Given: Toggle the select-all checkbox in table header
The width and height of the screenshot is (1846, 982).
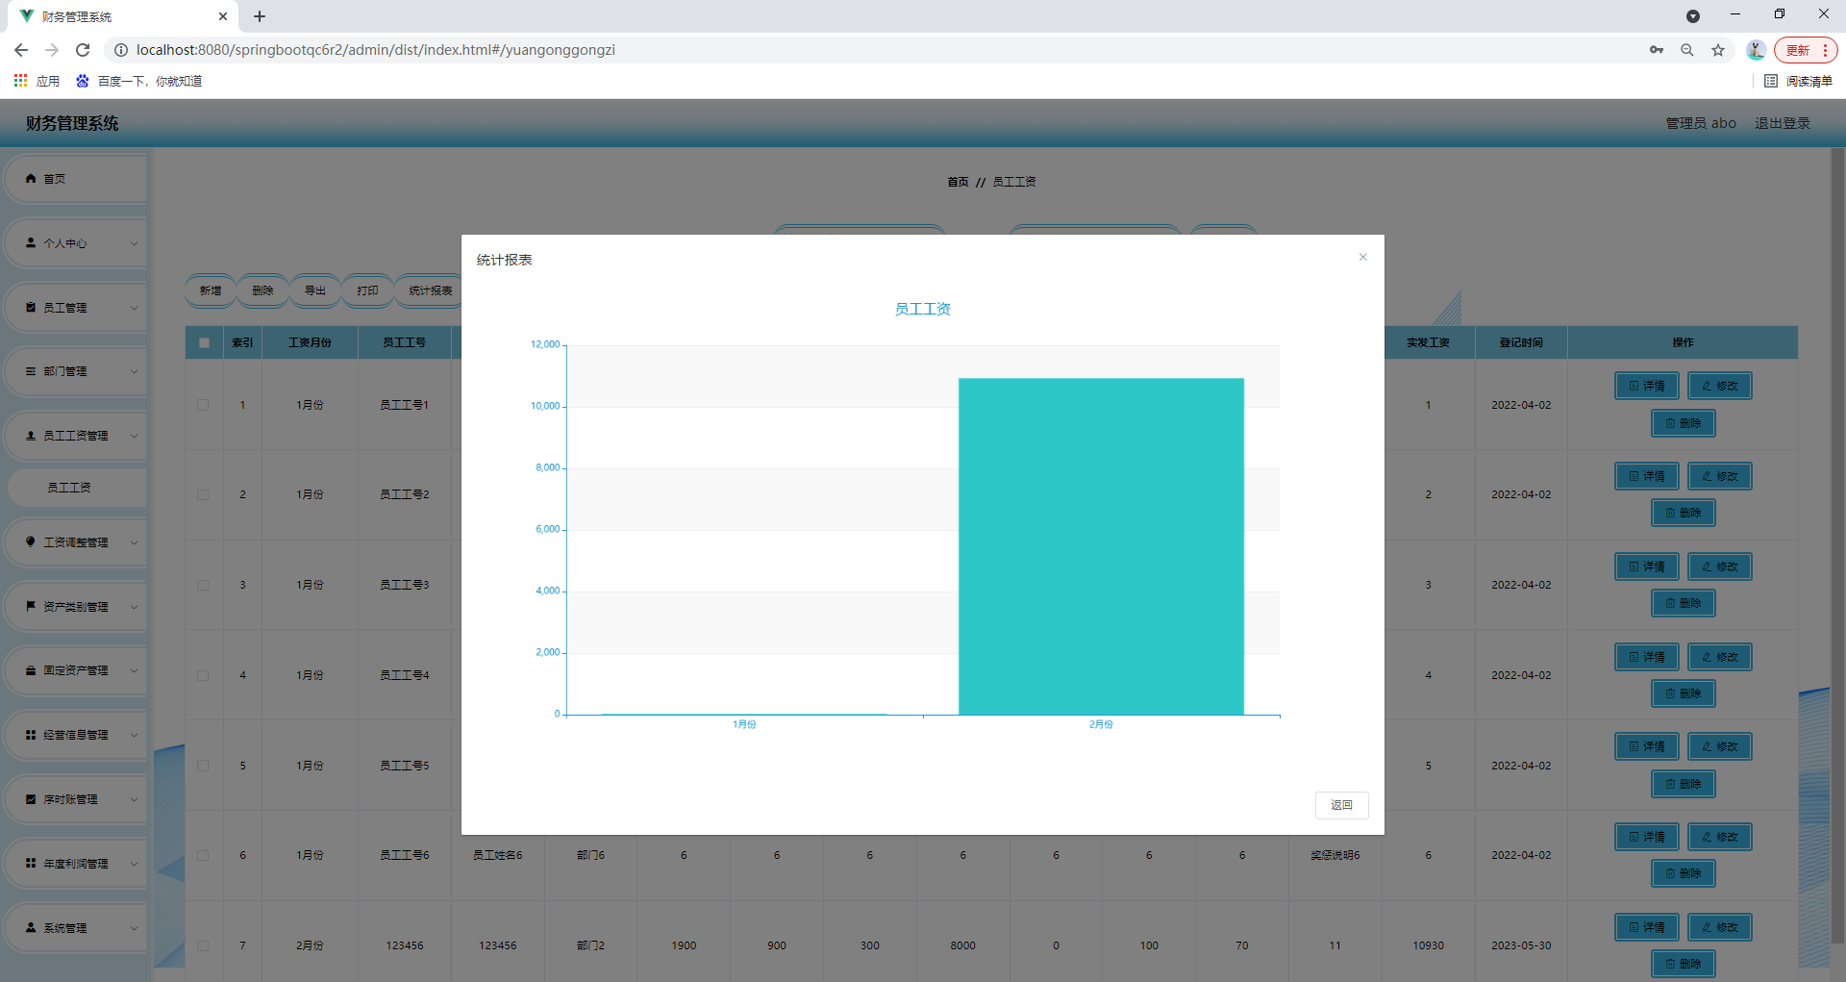Looking at the screenshot, I should 204,342.
